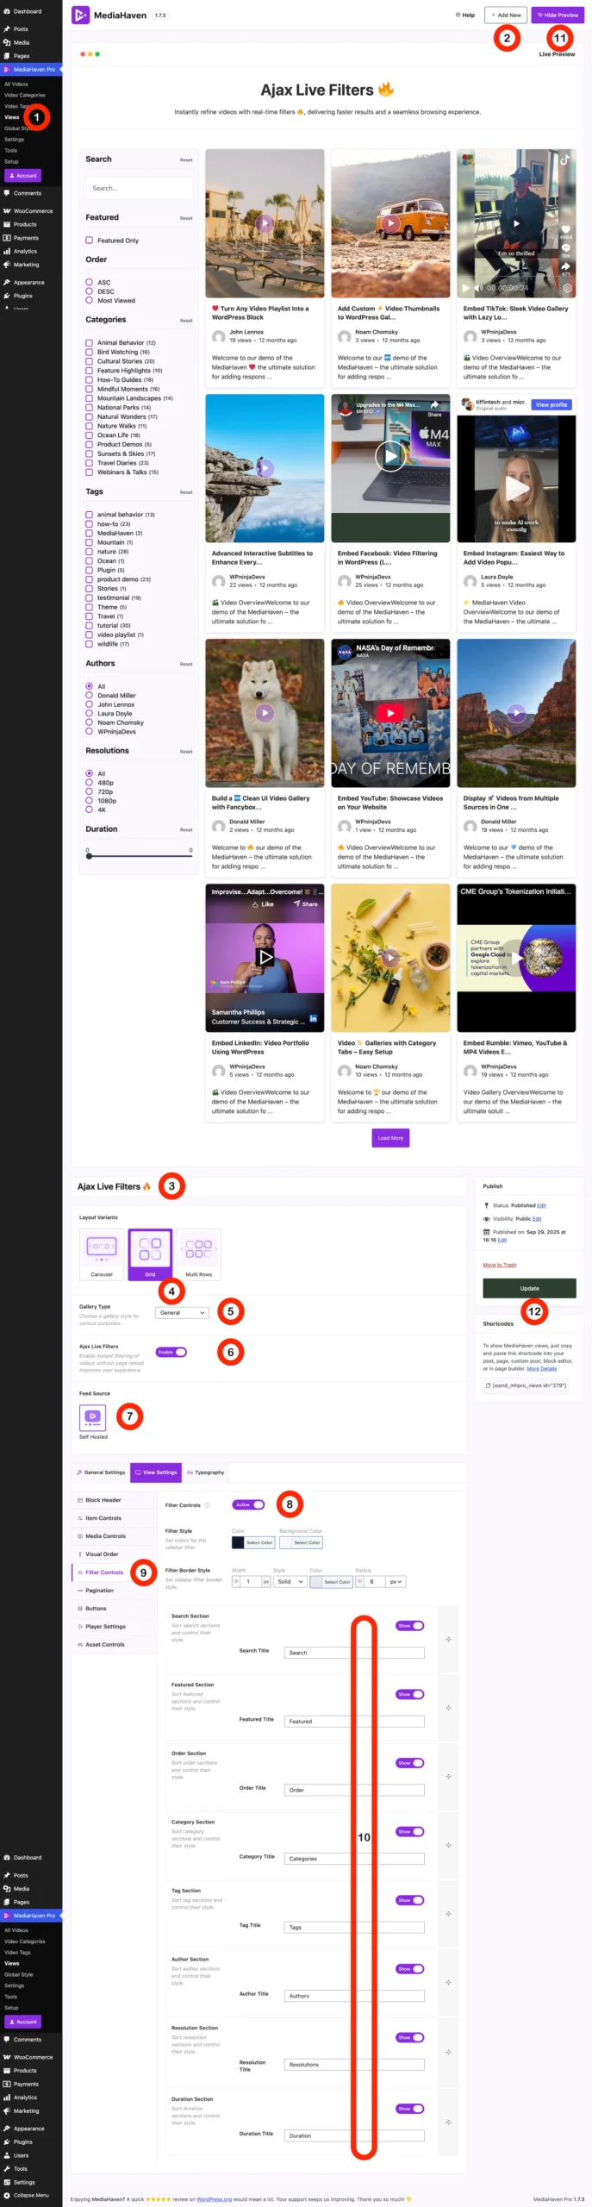Viewport: 592px width, 2207px height.
Task: Click the shortcode copy icon
Action: point(489,1385)
